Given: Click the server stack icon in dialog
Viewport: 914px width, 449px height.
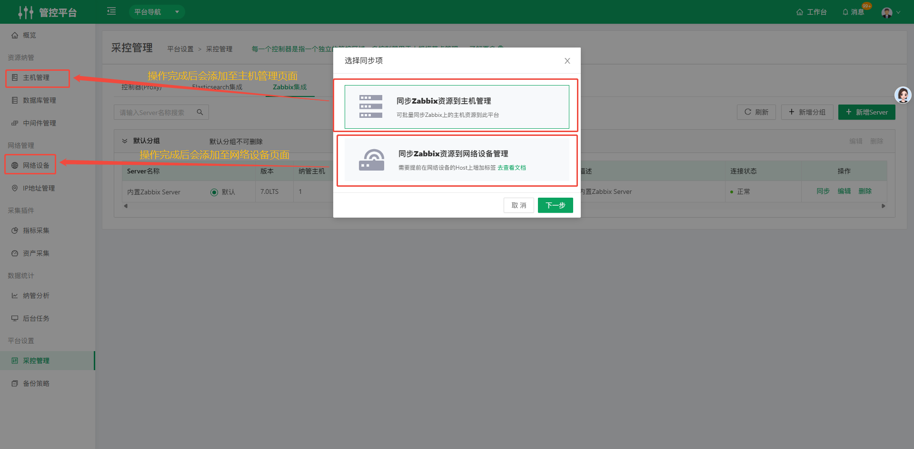Looking at the screenshot, I should point(371,106).
